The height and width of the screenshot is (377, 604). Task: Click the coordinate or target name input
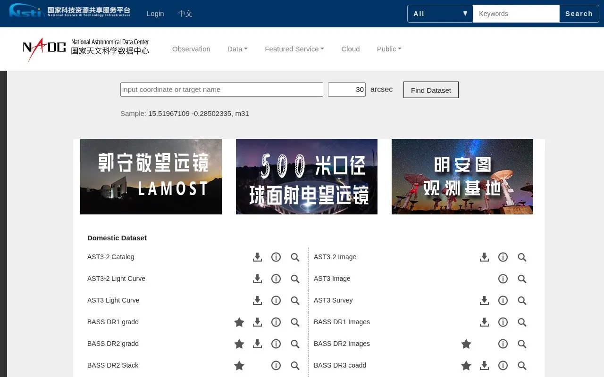pos(222,90)
